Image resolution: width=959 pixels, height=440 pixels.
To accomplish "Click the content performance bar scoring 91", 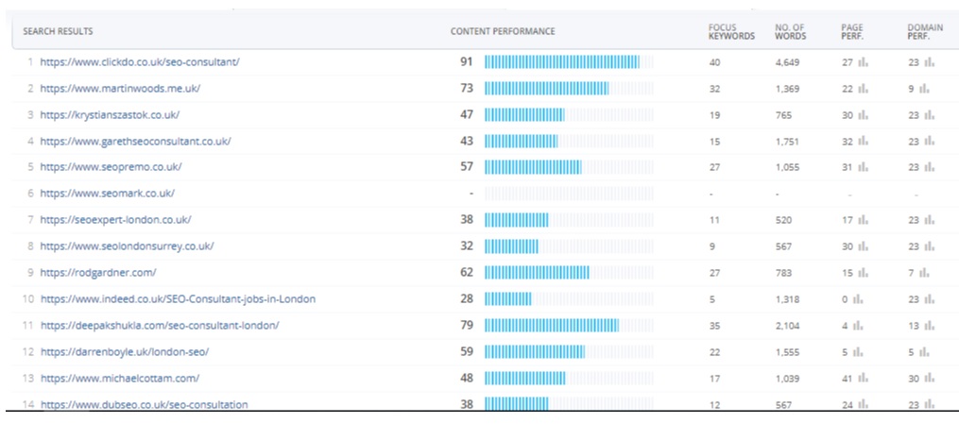I will [x=569, y=61].
